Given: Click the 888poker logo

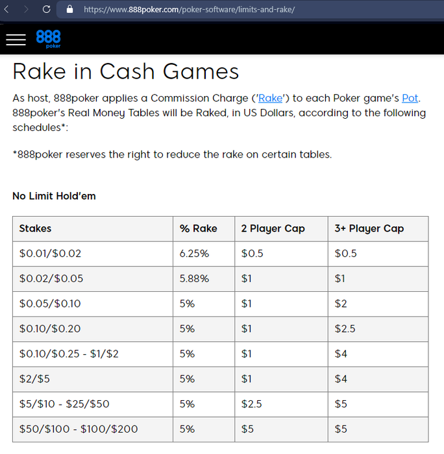Looking at the screenshot, I should pos(49,39).
